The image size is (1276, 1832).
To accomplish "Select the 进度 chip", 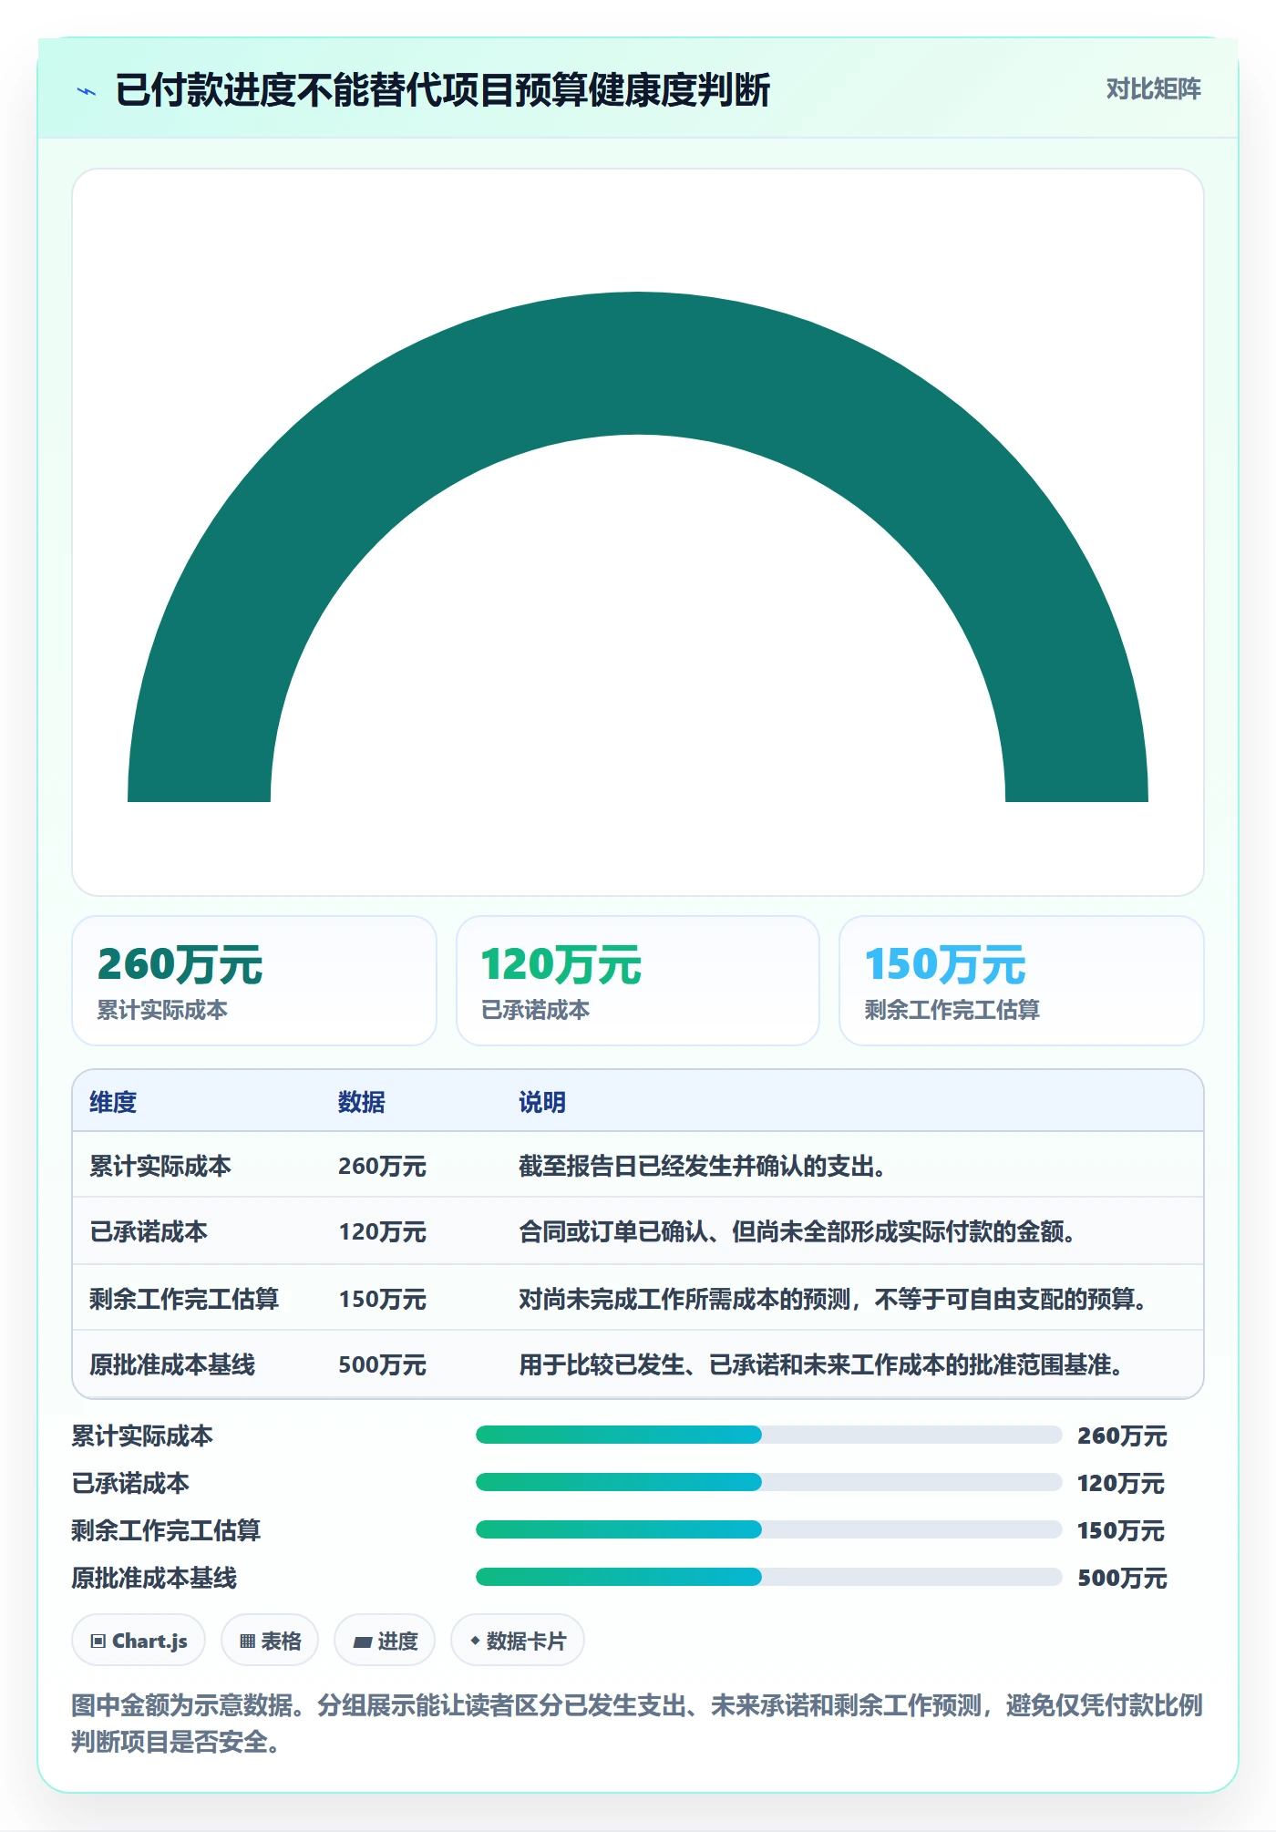I will tap(385, 1641).
